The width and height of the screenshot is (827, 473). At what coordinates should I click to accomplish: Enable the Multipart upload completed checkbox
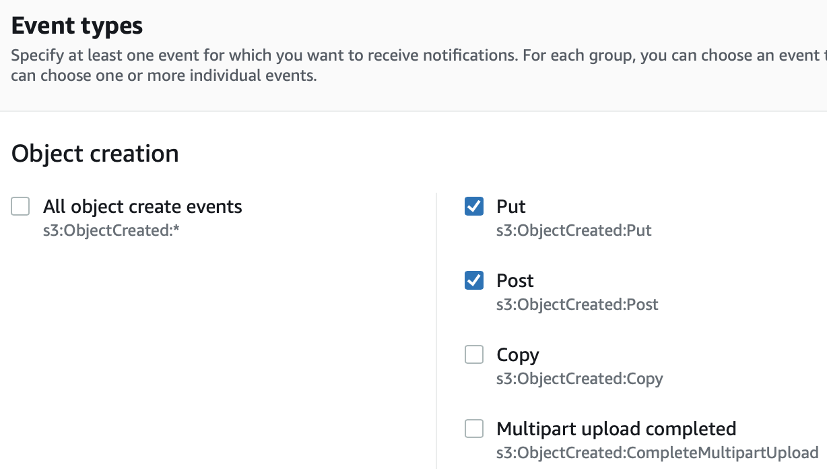tap(474, 429)
